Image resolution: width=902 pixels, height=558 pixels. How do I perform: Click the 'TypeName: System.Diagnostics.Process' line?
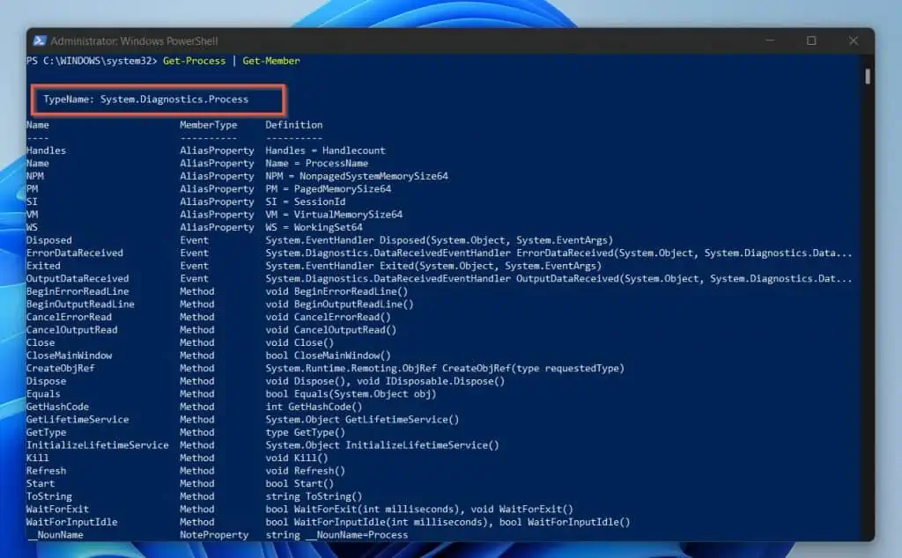tap(146, 99)
